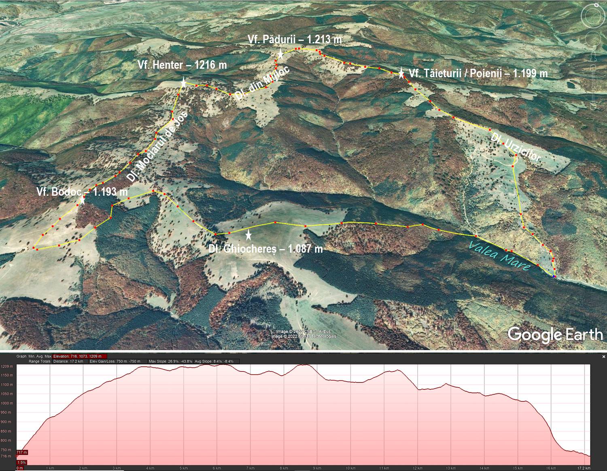Viewport: 607px width, 471px height.
Task: Click the zoom-out end of the zoom slider
Action: [594, 108]
